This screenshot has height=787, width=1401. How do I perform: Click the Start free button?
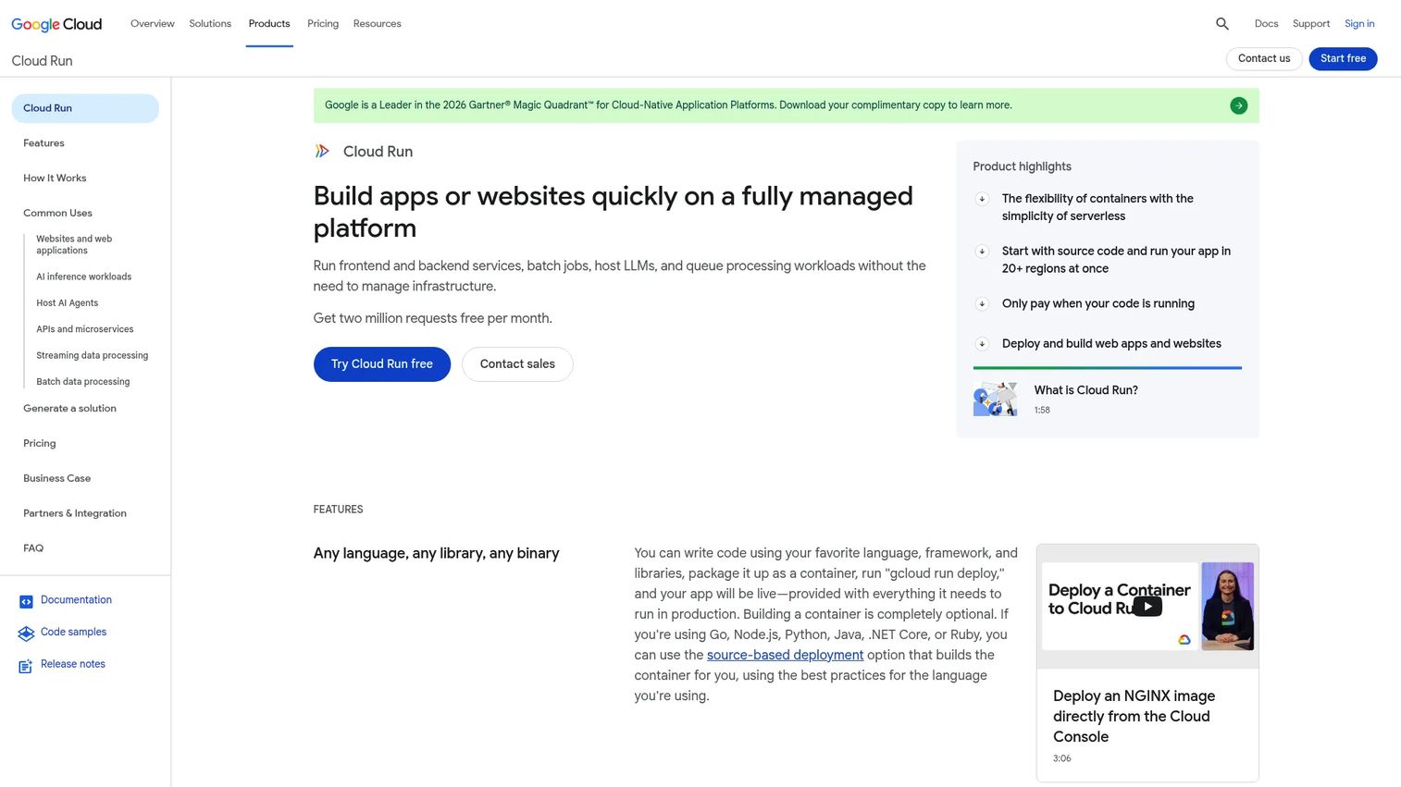pos(1343,58)
